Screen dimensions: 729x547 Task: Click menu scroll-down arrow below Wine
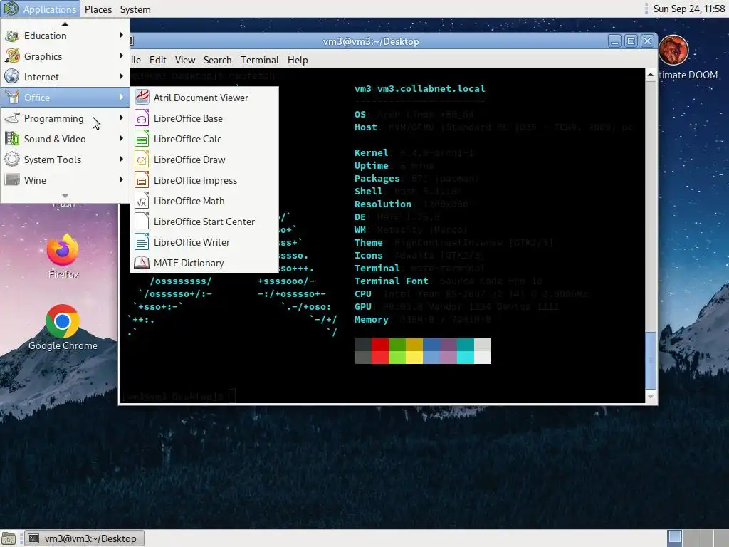pos(65,196)
